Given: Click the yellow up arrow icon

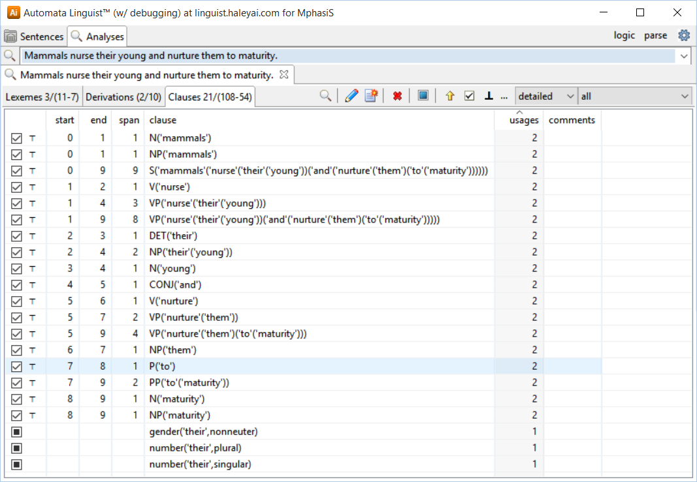Looking at the screenshot, I should (450, 96).
